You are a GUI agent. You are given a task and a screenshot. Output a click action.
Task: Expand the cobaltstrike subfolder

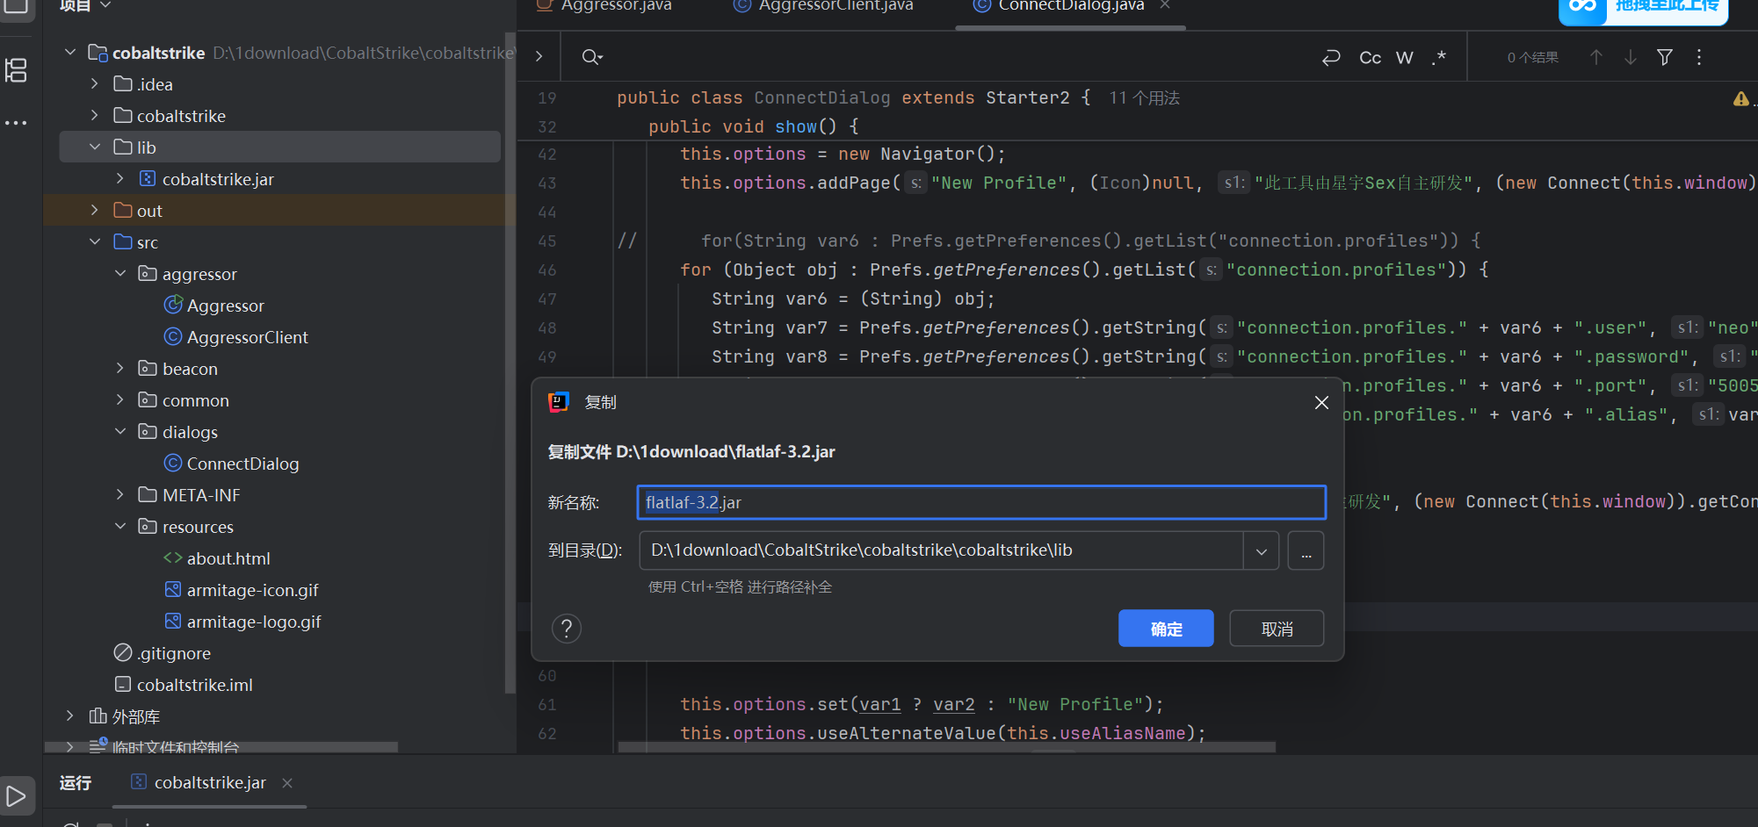95,116
